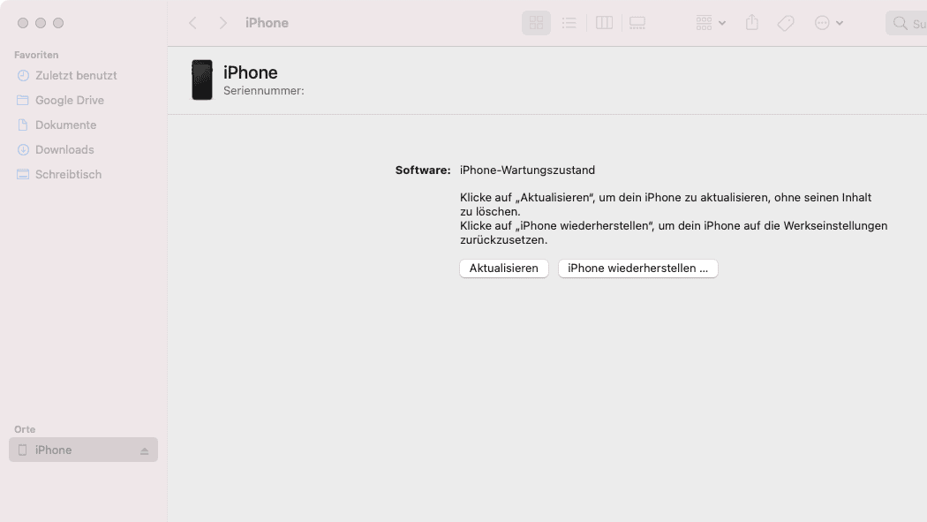Screen dimensions: 927x522
Task: Open Schreibtisch in sidebar
Action: point(68,175)
